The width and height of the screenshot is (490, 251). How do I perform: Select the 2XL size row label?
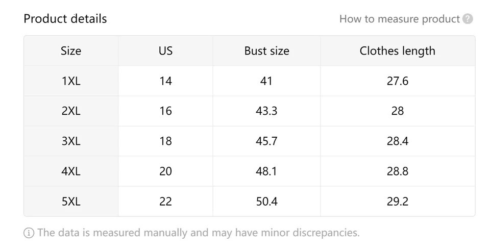tap(71, 111)
